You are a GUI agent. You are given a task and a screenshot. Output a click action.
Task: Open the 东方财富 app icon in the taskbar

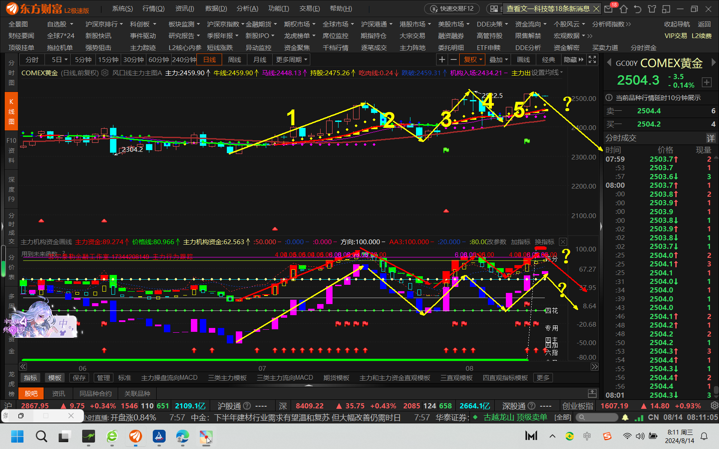coord(136,437)
